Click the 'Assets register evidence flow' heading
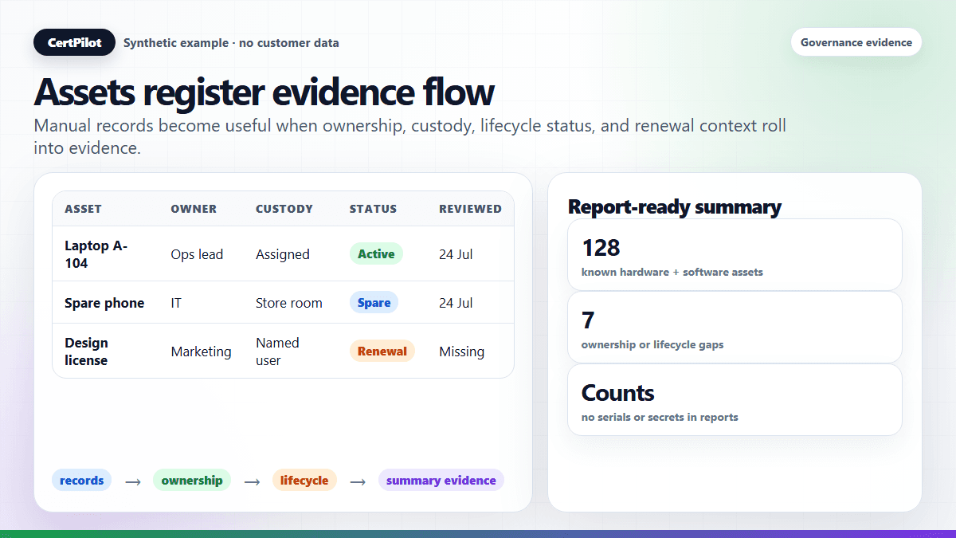The width and height of the screenshot is (956, 538). coord(264,92)
